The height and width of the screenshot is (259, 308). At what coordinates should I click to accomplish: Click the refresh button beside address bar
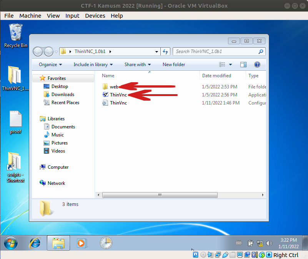coord(165,51)
